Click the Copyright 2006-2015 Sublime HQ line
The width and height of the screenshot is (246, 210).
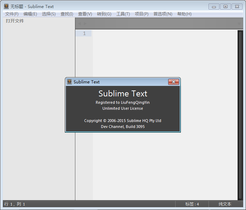(123, 121)
